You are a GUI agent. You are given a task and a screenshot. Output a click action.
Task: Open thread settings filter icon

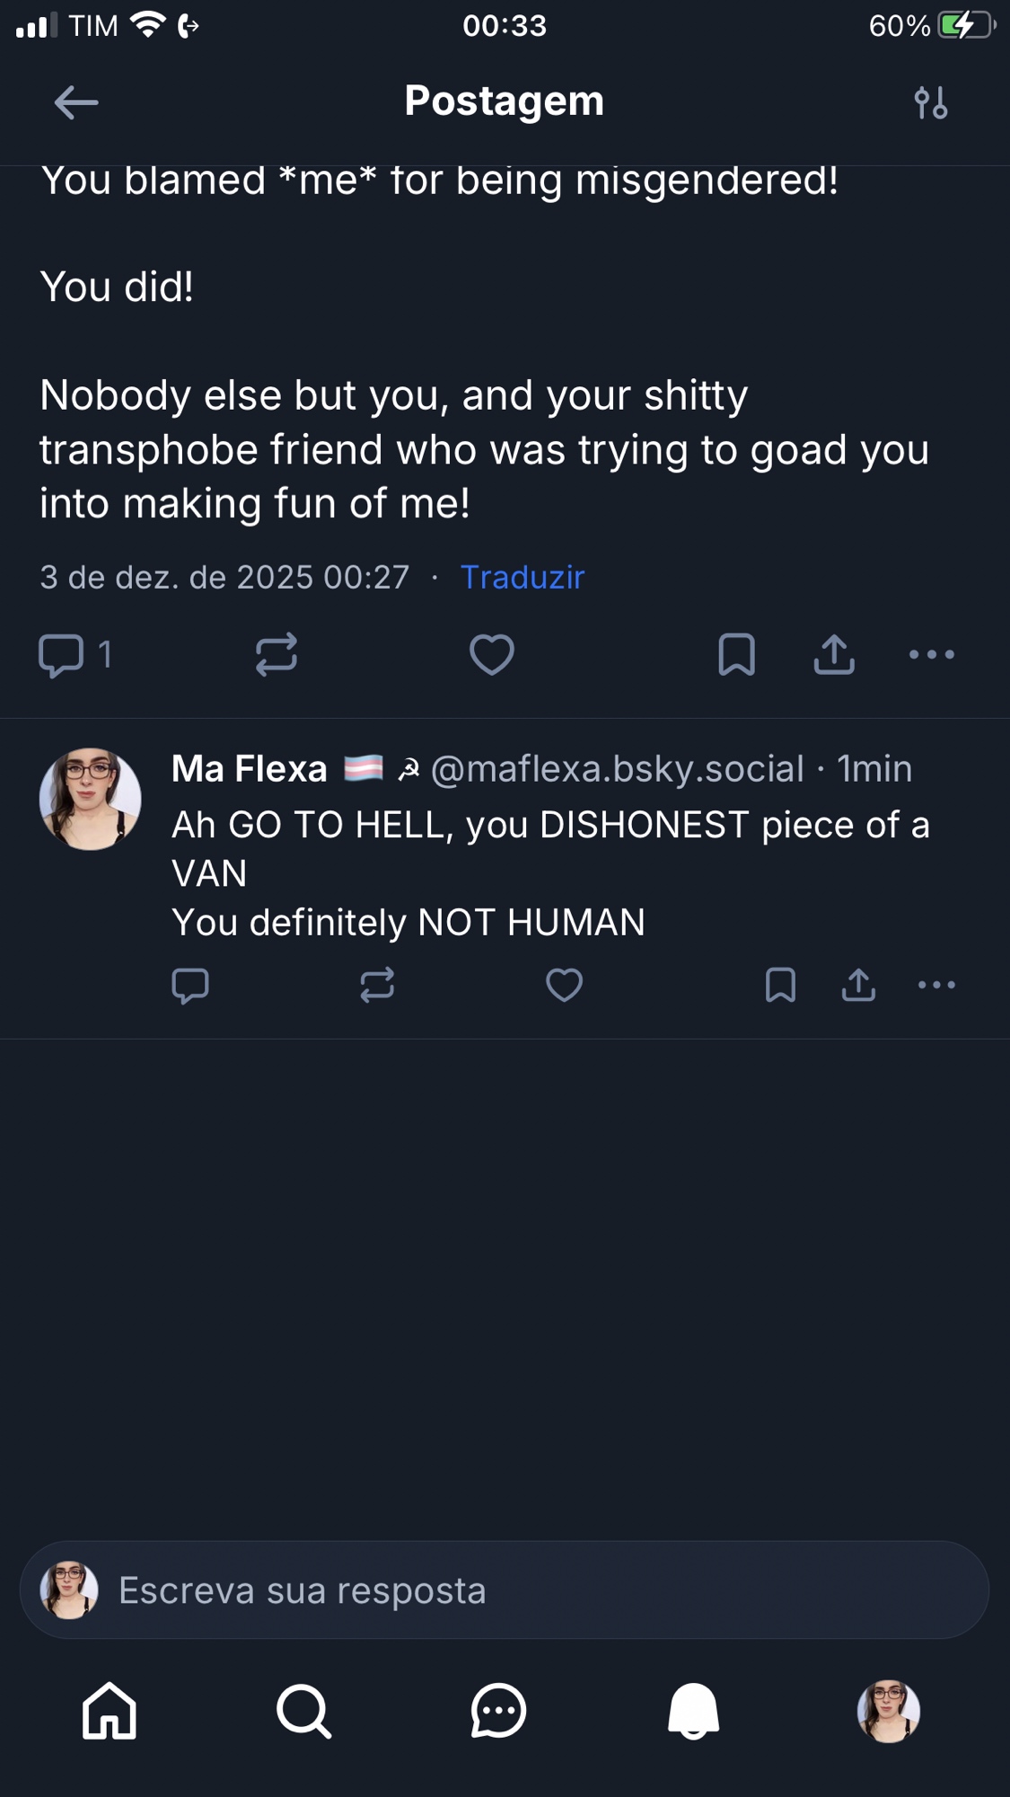pyautogui.click(x=931, y=102)
